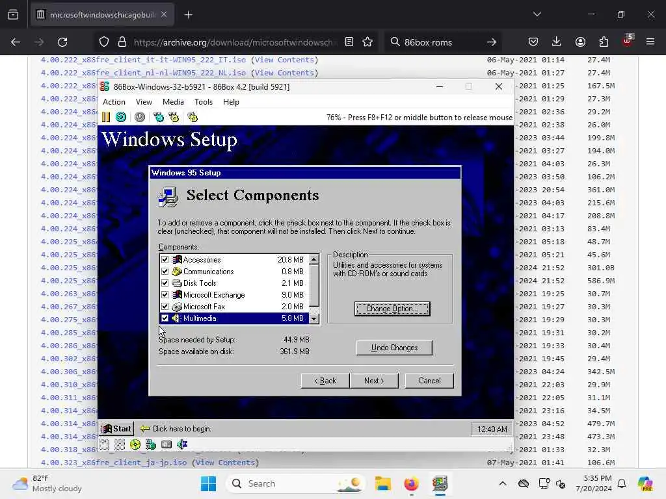Open the Media menu in 86Box
666x499 pixels.
(x=173, y=102)
